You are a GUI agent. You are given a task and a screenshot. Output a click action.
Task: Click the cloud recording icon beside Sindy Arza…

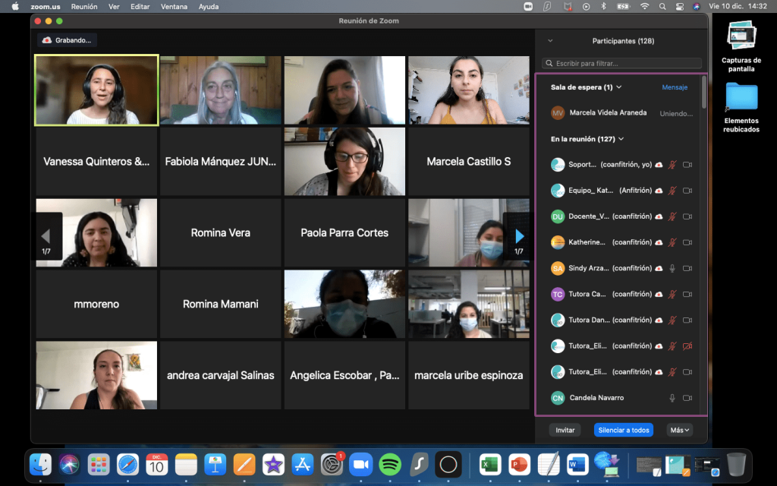[x=659, y=268]
